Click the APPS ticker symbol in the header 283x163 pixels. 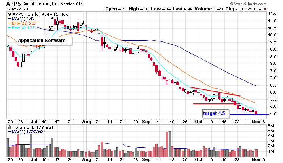(x=14, y=4)
